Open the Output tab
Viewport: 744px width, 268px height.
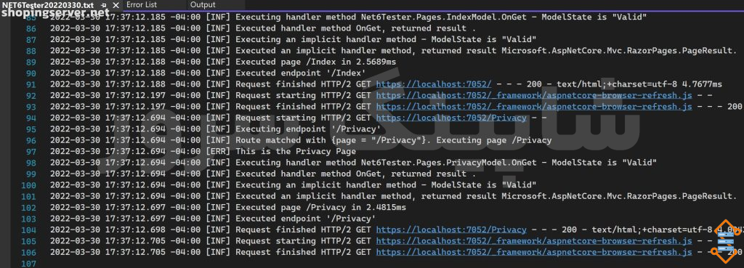pos(203,5)
